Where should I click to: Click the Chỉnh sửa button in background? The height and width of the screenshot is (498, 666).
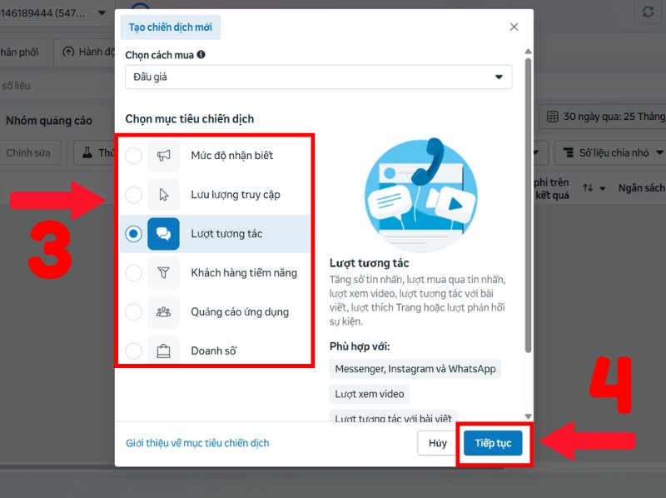coord(28,152)
